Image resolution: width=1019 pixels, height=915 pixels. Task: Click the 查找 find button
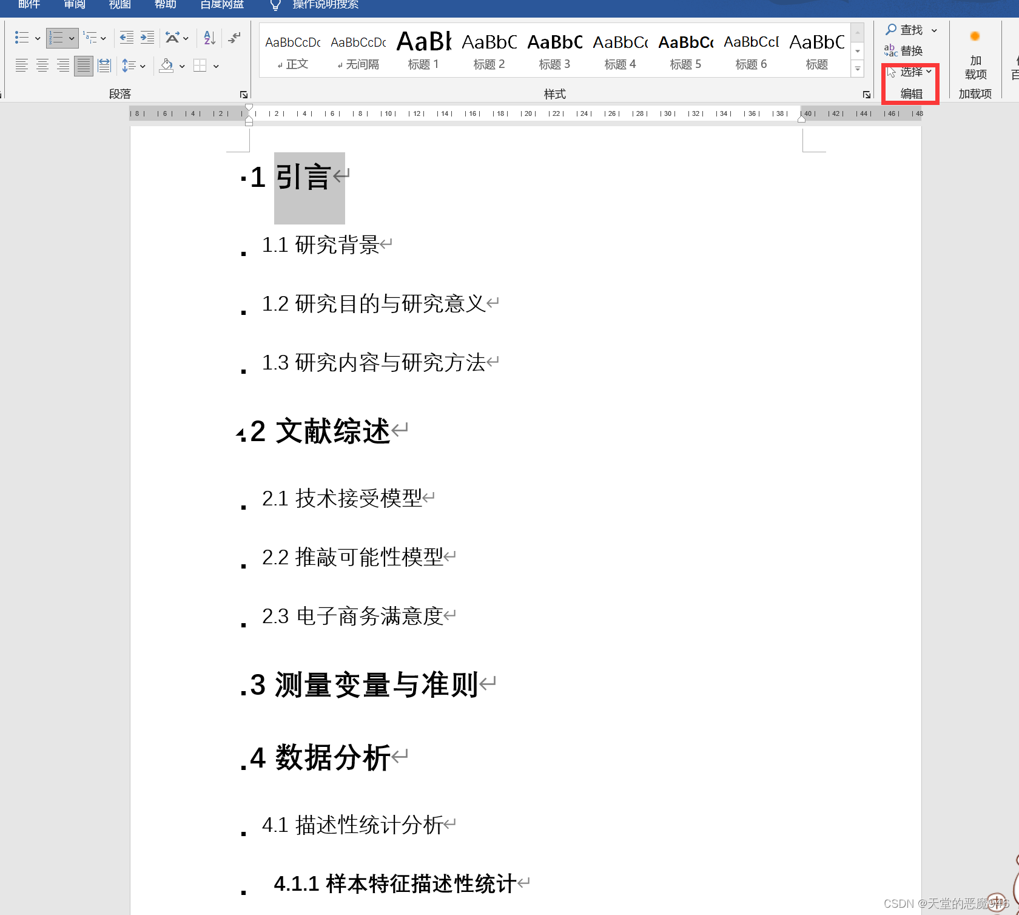click(x=904, y=30)
